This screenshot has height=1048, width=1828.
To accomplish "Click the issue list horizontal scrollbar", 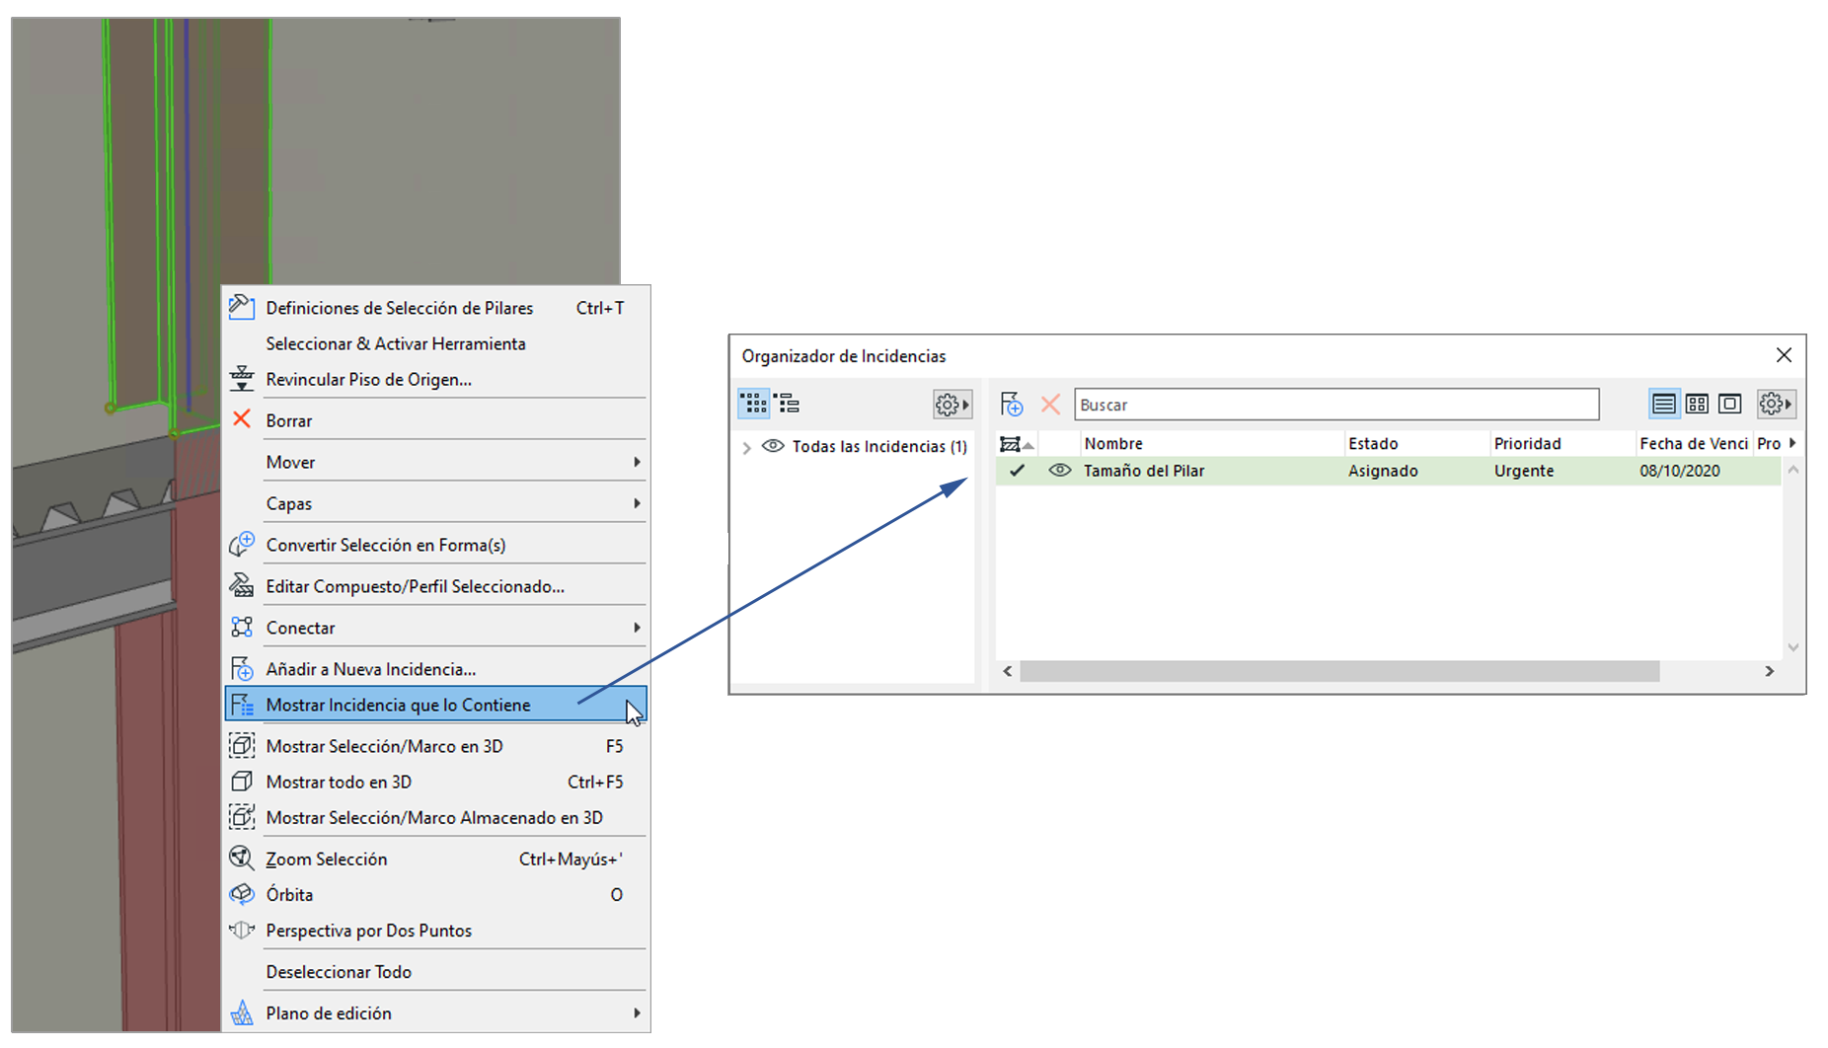I will click(x=1339, y=671).
